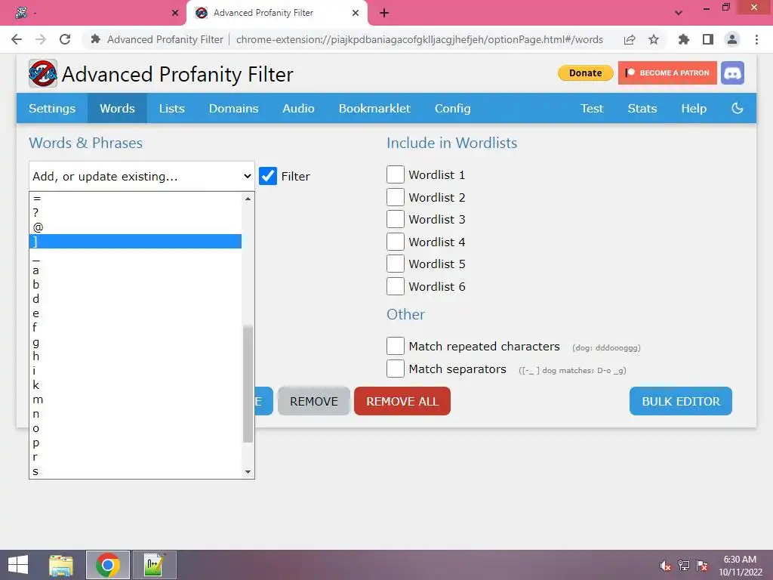Click the Advanced Profanity Filter logo icon
773x580 pixels.
43,73
